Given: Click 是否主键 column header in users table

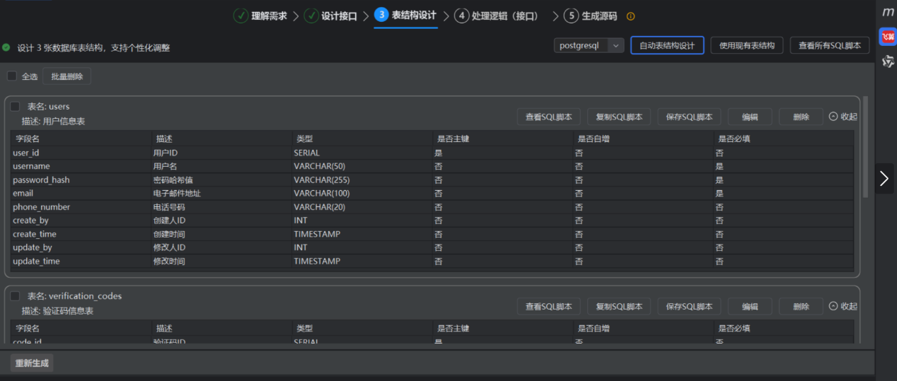Looking at the screenshot, I should click(502, 139).
